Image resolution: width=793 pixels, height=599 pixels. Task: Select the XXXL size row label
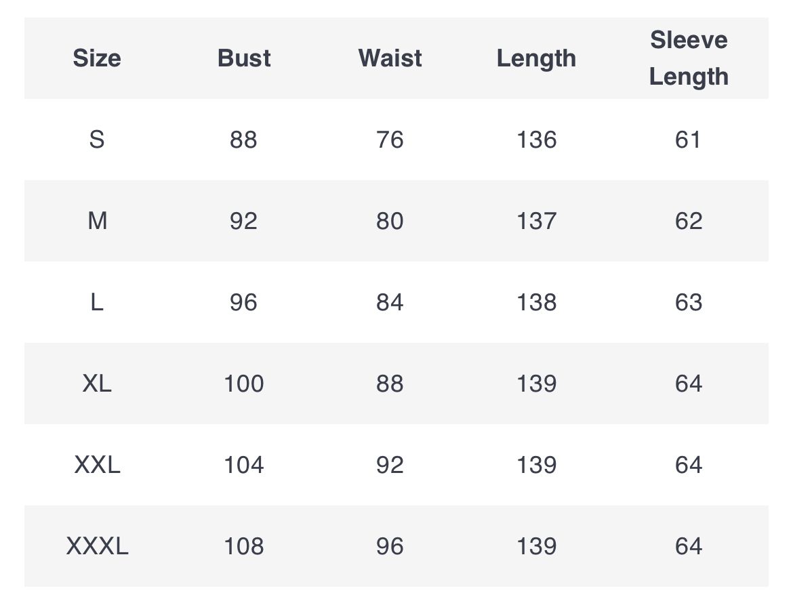97,546
